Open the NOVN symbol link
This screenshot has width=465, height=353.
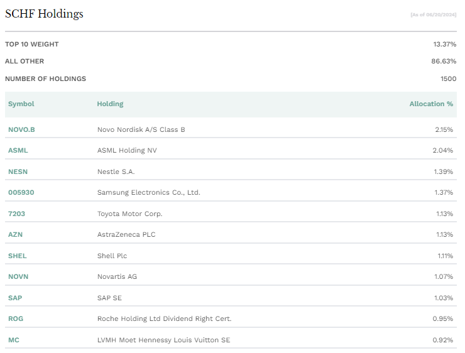tap(18, 276)
